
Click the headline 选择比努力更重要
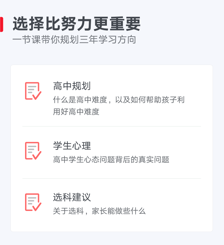tap(76, 24)
